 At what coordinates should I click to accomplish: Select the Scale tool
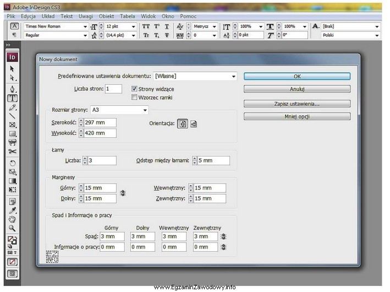pos(12,172)
